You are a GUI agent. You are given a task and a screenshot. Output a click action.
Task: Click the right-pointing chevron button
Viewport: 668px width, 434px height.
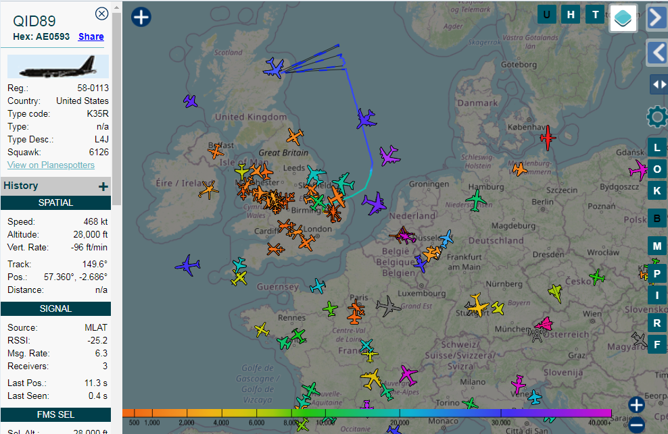(657, 18)
